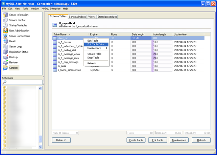217x155 pixels.
Task: Choose Edit Table Data from context menu
Action: point(96,45)
